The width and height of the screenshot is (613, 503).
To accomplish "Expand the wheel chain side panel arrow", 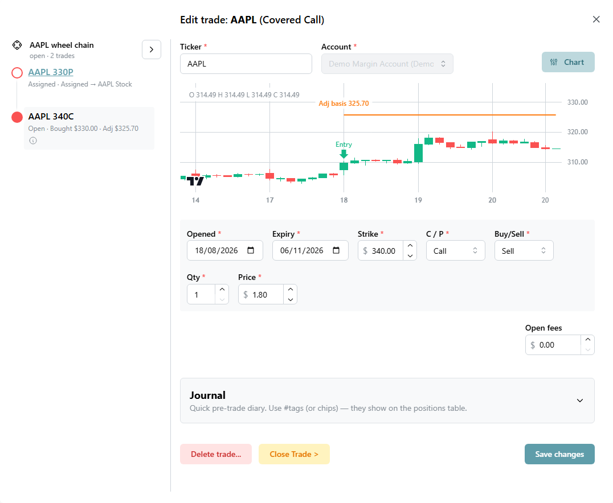I will (152, 50).
